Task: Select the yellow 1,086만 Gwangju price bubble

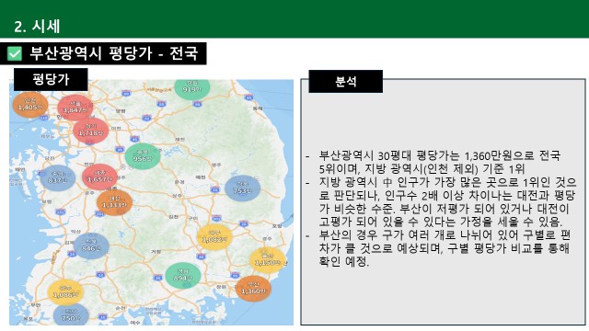Action: click(x=65, y=292)
